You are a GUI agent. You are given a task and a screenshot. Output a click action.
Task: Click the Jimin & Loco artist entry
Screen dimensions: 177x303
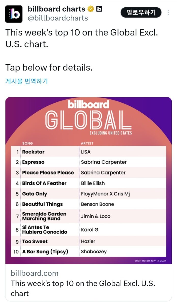[96, 216]
